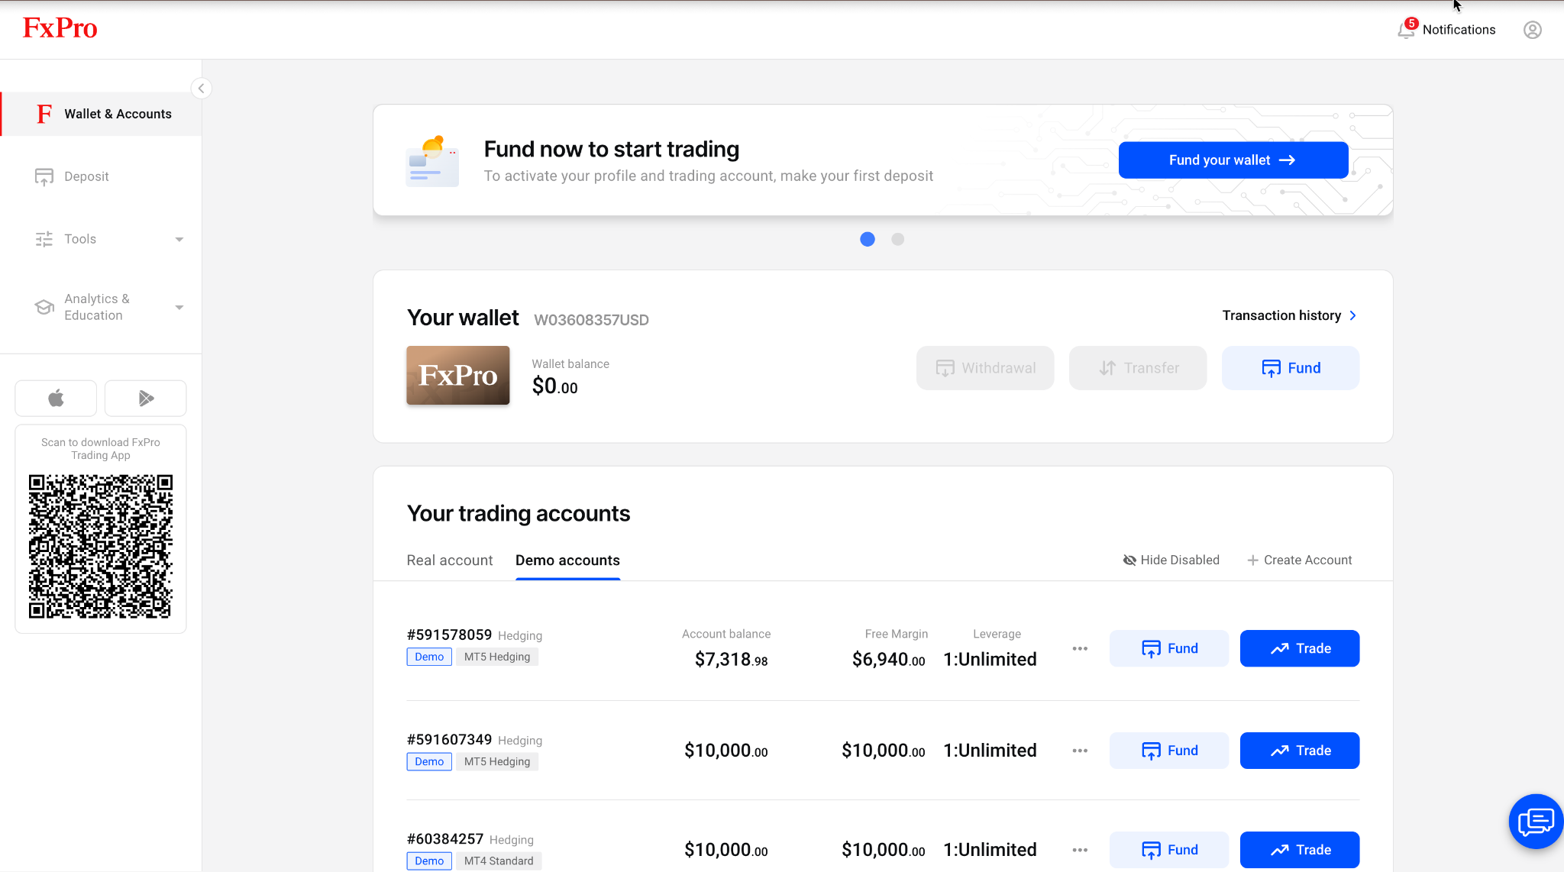This screenshot has height=872, width=1564.
Task: Click the Demo badge of #591578059
Action: 429,657
